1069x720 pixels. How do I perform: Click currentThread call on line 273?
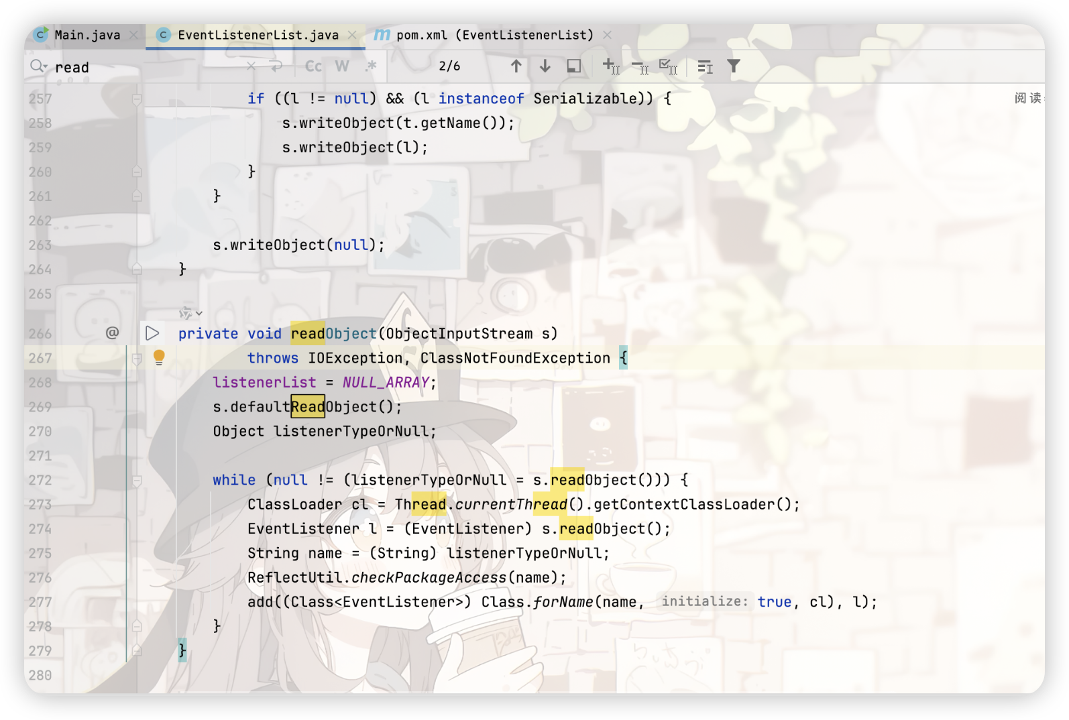pyautogui.click(x=511, y=504)
